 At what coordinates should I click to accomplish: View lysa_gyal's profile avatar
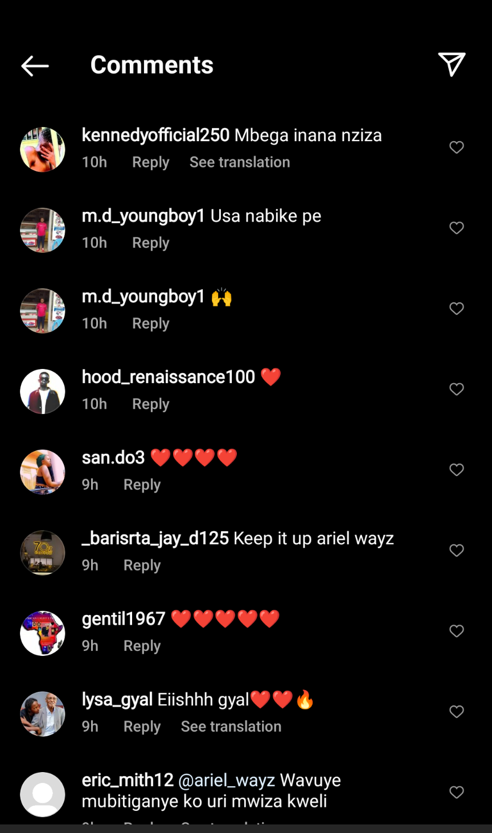click(43, 714)
